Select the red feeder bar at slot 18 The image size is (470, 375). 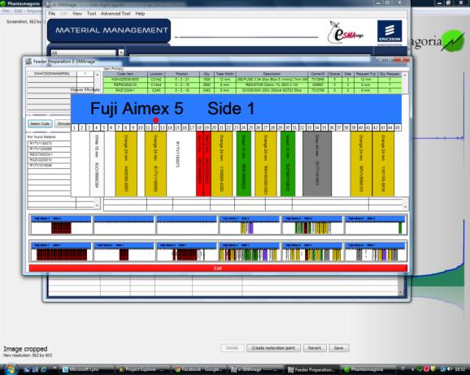point(200,164)
